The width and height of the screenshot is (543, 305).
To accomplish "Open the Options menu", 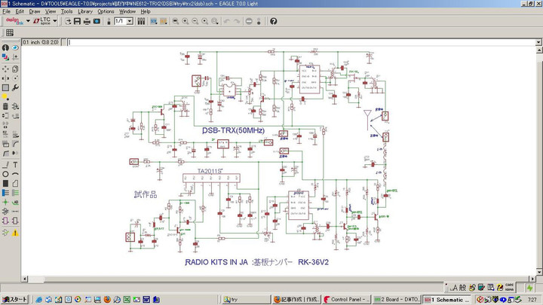I will coord(106,11).
